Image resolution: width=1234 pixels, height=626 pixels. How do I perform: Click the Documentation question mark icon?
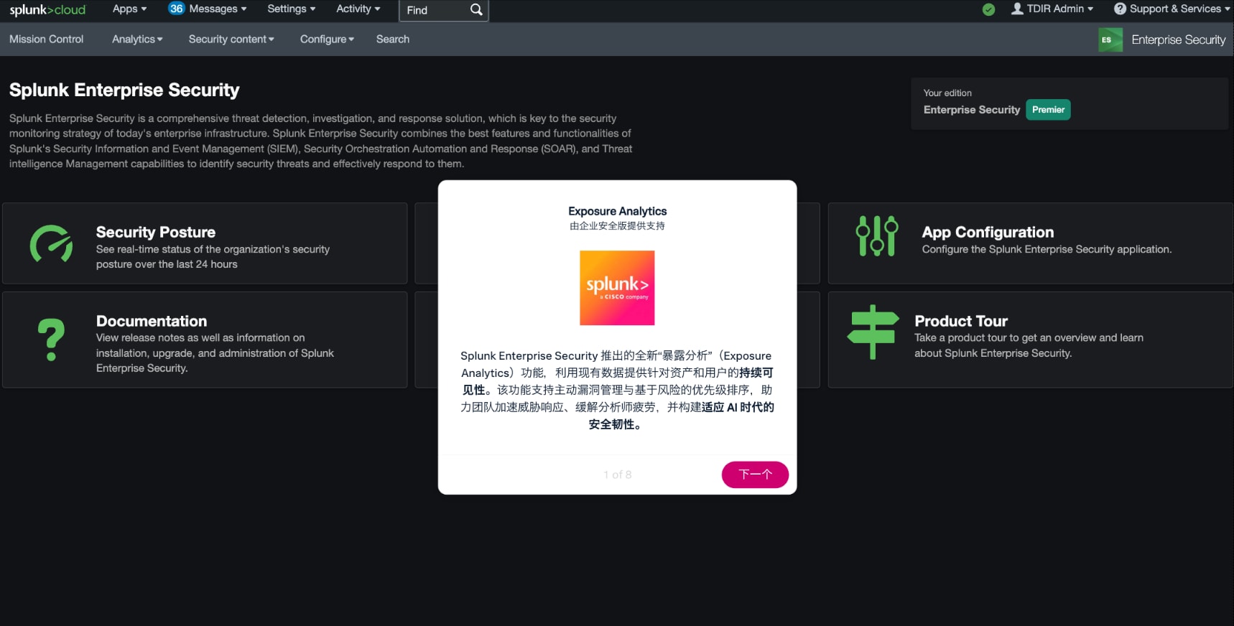pos(51,340)
